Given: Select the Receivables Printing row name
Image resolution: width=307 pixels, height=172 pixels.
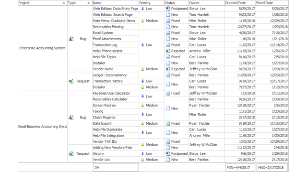Looking at the screenshot, I should pyautogui.click(x=108, y=27).
